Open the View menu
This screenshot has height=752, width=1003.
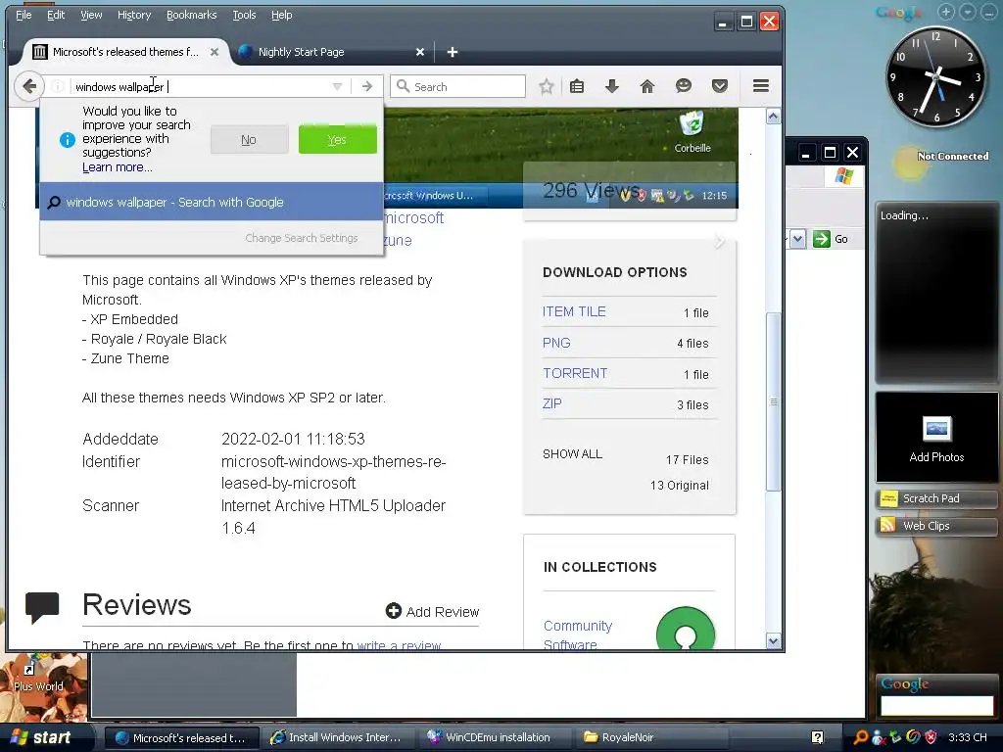(91, 15)
